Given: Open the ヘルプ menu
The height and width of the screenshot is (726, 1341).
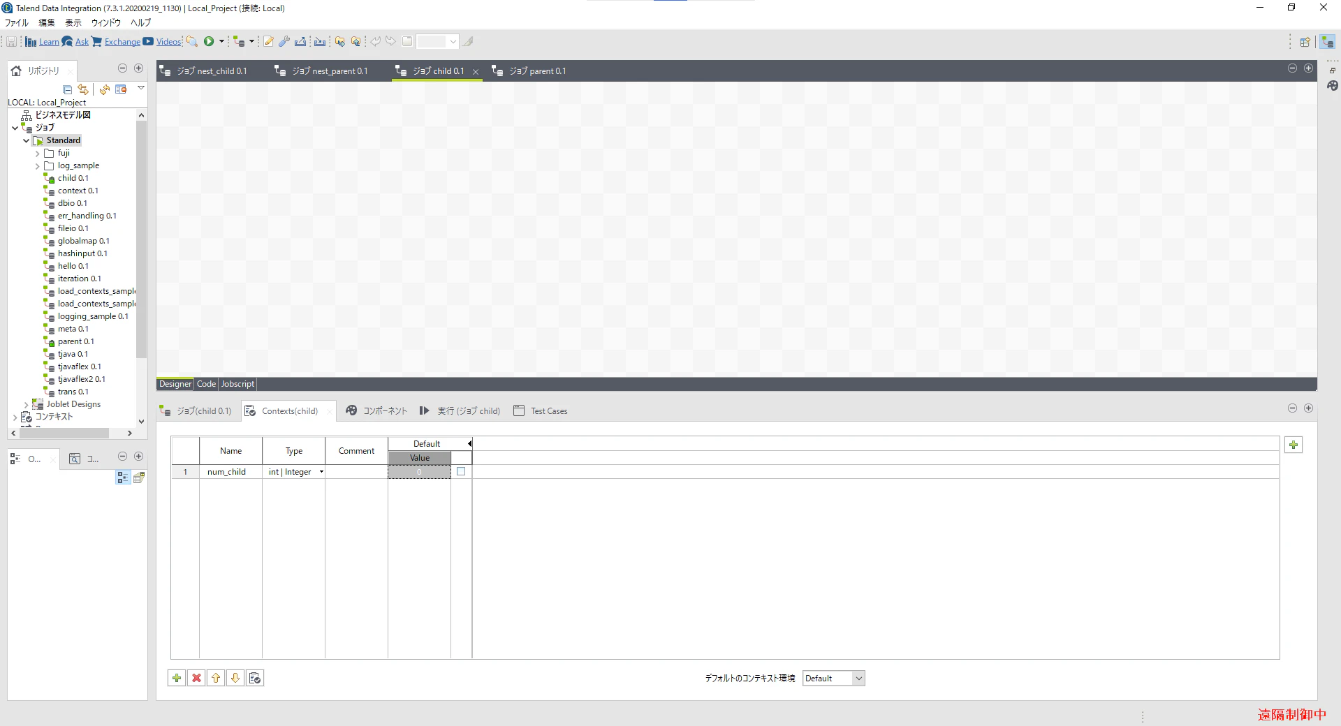Looking at the screenshot, I should 140,22.
